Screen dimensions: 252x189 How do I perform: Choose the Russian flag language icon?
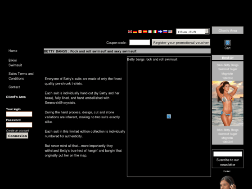coord(165,31)
